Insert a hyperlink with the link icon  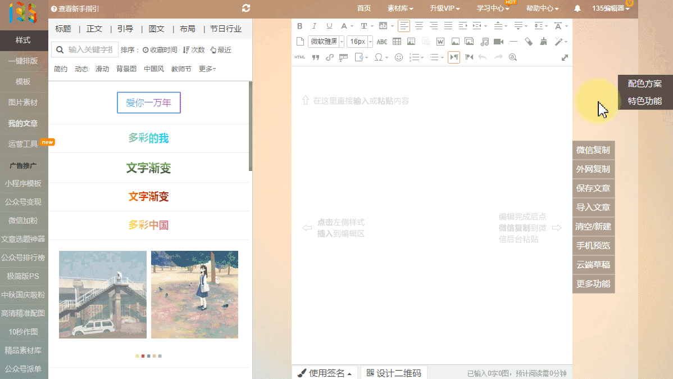(x=330, y=57)
